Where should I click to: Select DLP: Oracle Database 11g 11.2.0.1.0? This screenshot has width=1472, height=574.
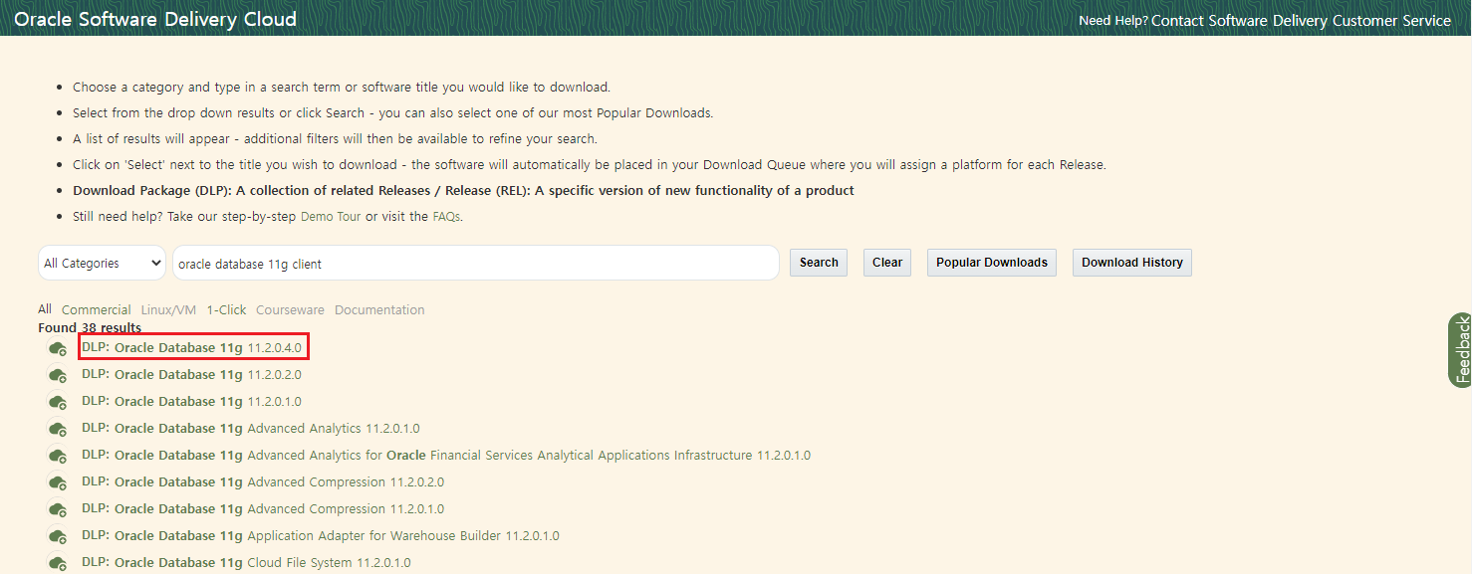[191, 402]
